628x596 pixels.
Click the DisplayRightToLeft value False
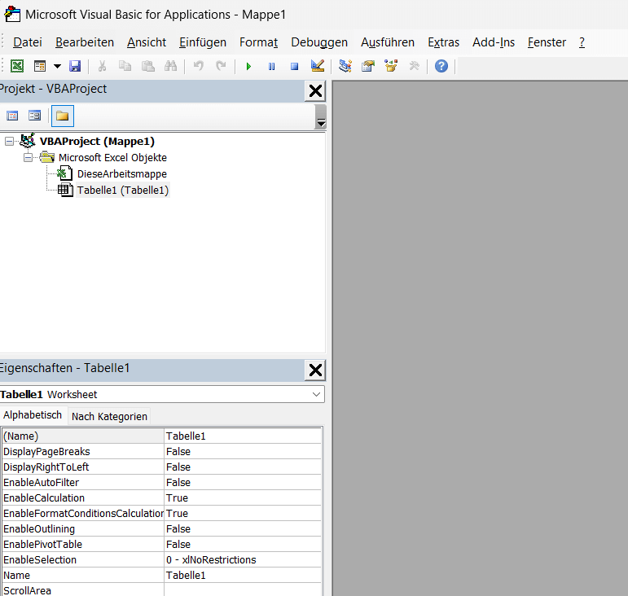[x=243, y=467]
